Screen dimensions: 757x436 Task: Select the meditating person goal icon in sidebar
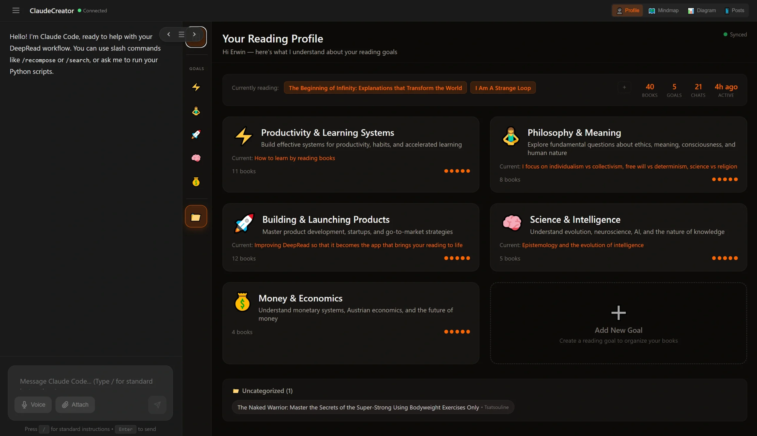click(196, 111)
